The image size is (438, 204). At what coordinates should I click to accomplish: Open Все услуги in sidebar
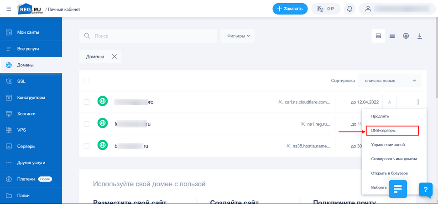coord(31,49)
